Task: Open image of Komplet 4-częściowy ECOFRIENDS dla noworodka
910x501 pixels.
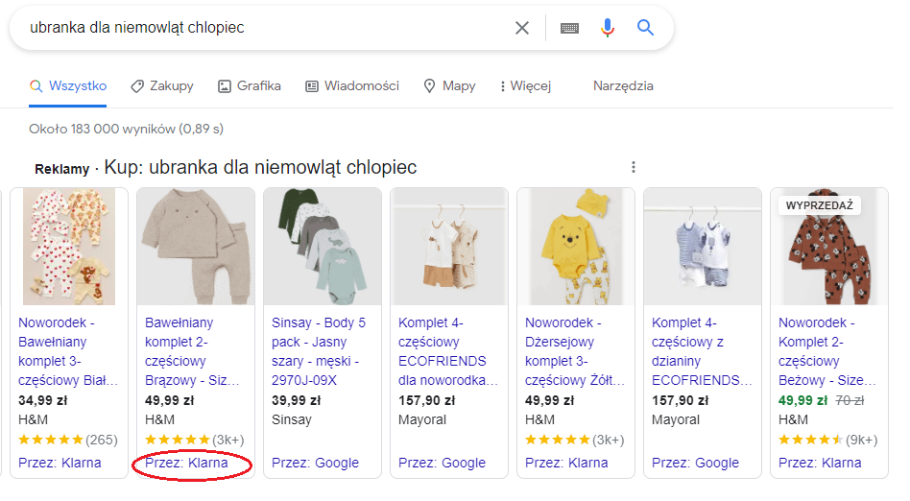Action: click(x=449, y=246)
